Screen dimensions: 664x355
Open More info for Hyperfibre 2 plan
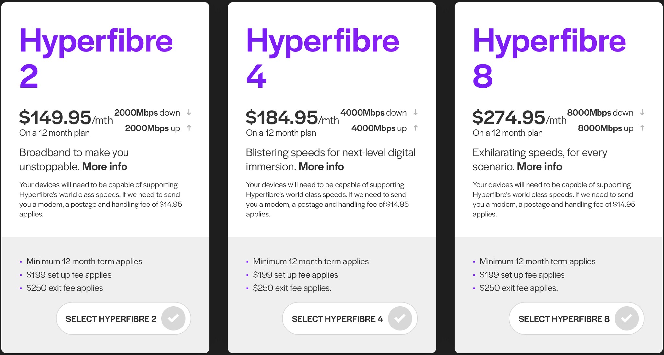click(x=105, y=167)
